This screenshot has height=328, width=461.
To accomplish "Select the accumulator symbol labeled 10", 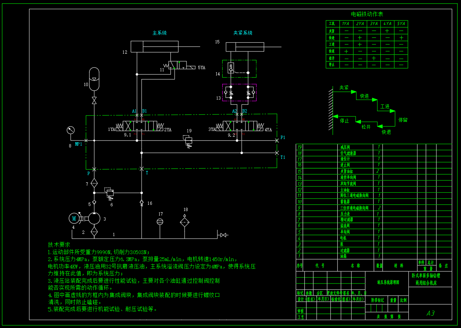I will click(x=94, y=79).
